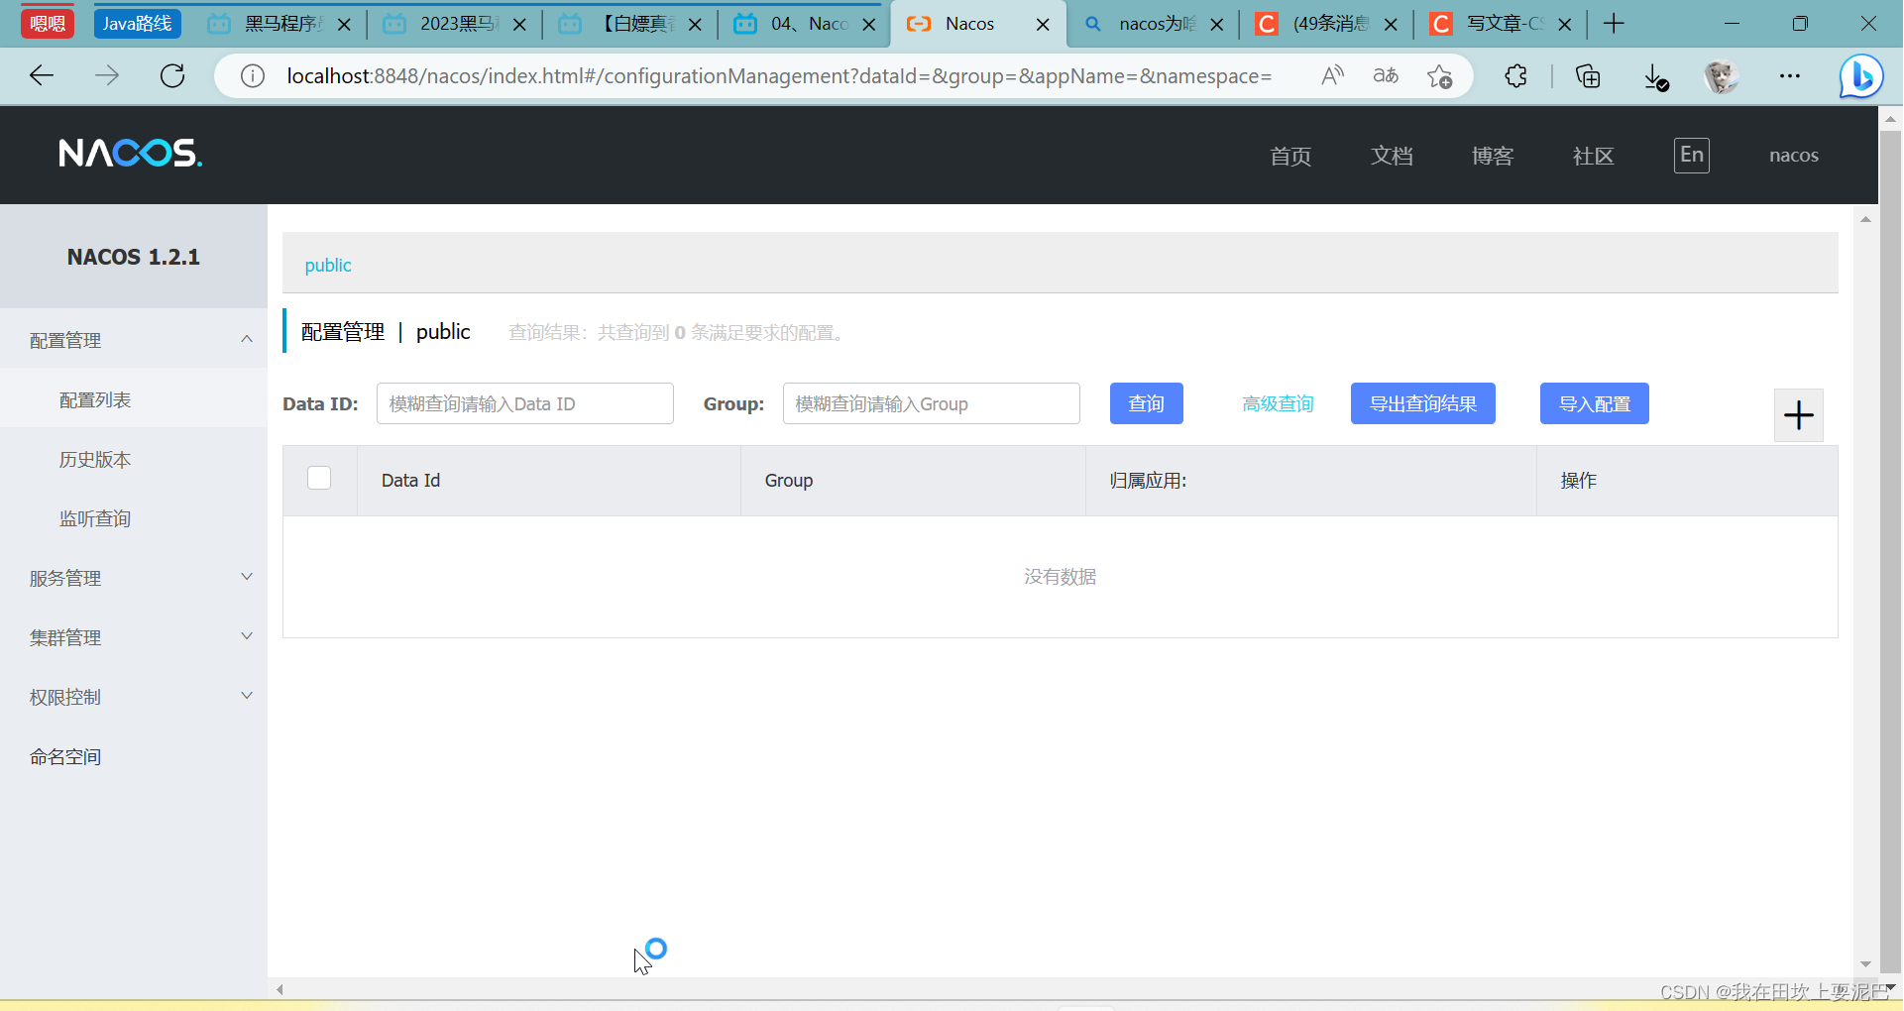Open 社区 link in header
Image resolution: width=1904 pixels, height=1011 pixels.
(x=1594, y=156)
